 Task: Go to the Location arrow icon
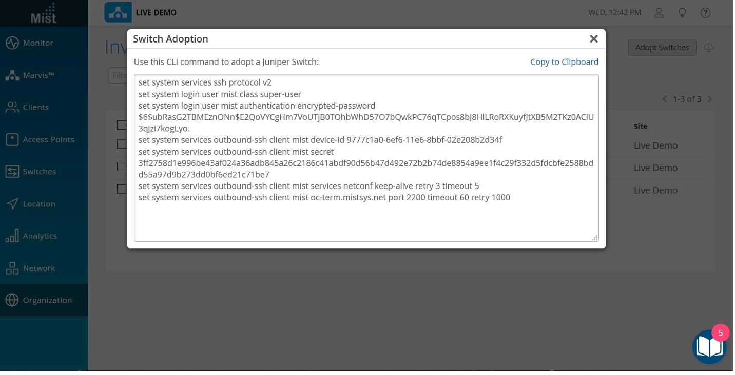(12, 204)
